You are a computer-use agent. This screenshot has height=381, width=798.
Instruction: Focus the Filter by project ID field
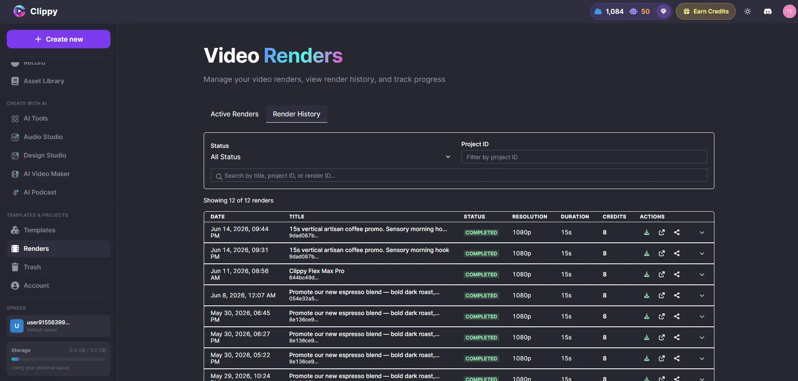[584, 157]
